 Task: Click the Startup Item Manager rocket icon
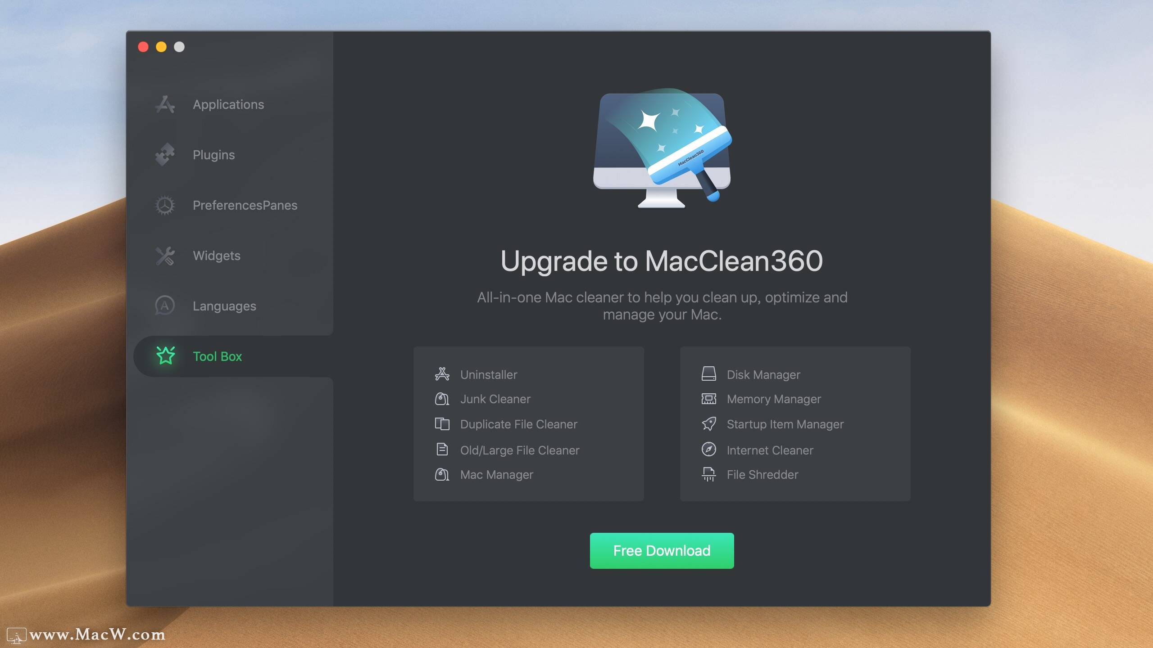point(709,423)
